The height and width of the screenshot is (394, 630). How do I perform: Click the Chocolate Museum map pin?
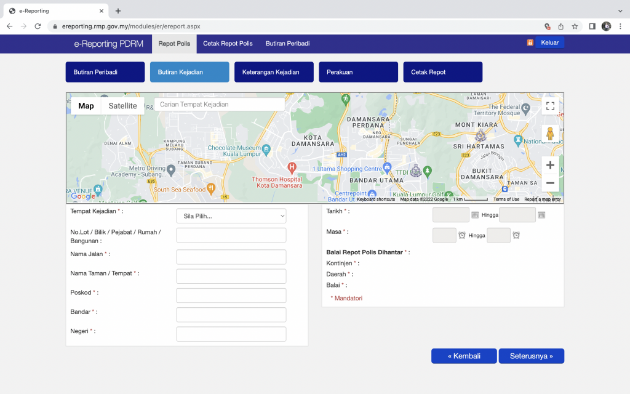tap(266, 150)
